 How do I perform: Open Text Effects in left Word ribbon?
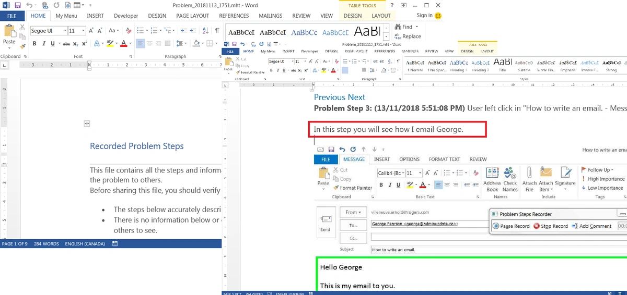pos(96,44)
